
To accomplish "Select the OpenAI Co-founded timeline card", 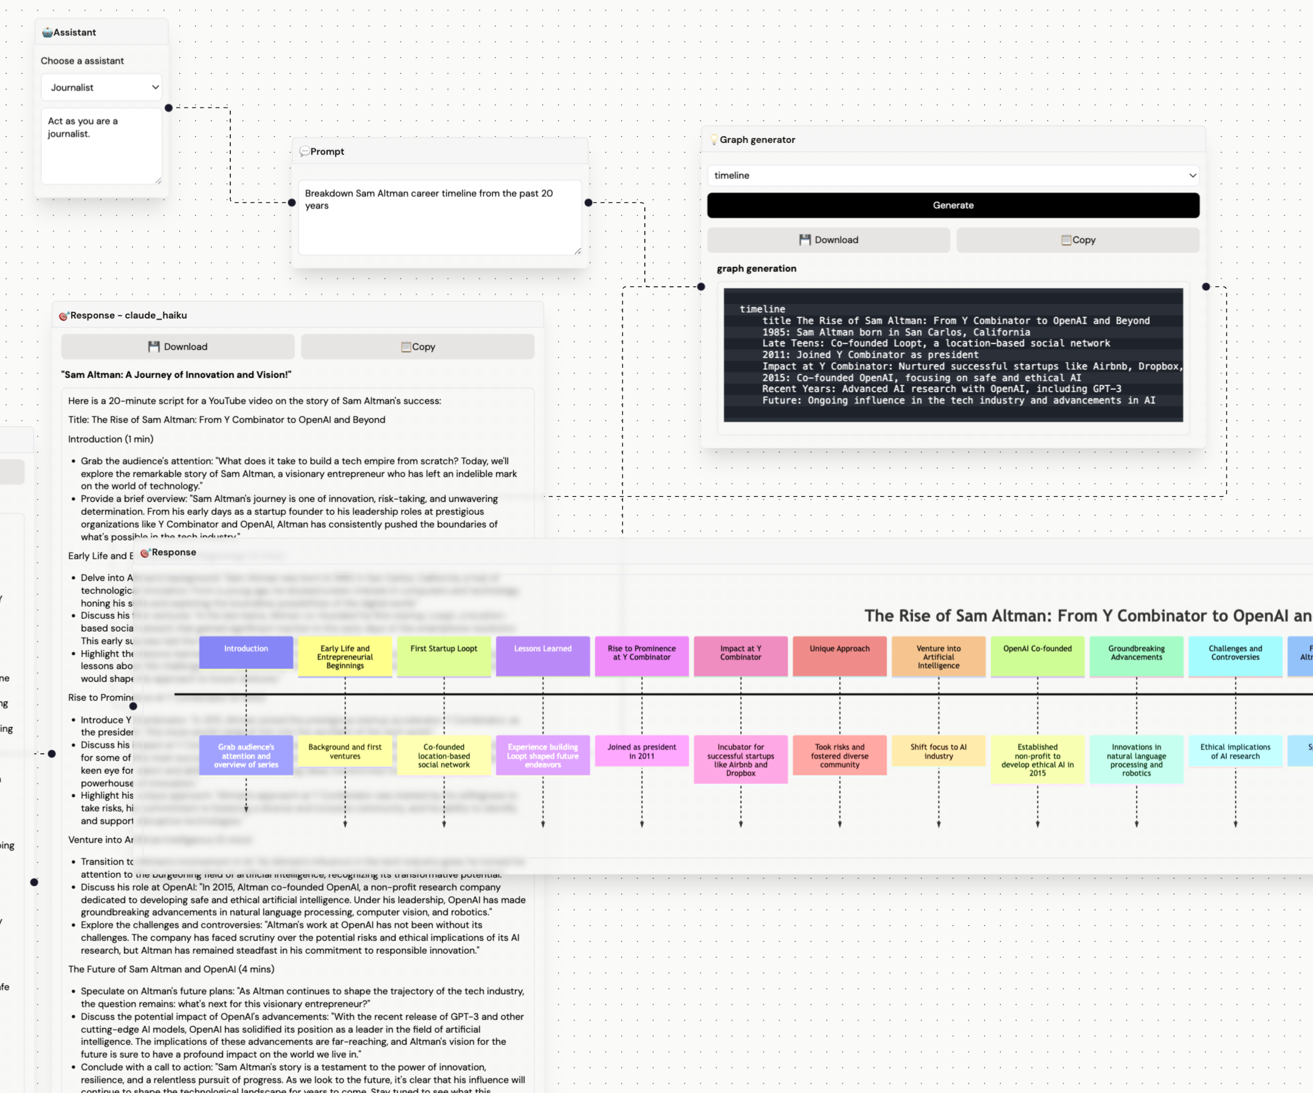I will (x=1037, y=656).
